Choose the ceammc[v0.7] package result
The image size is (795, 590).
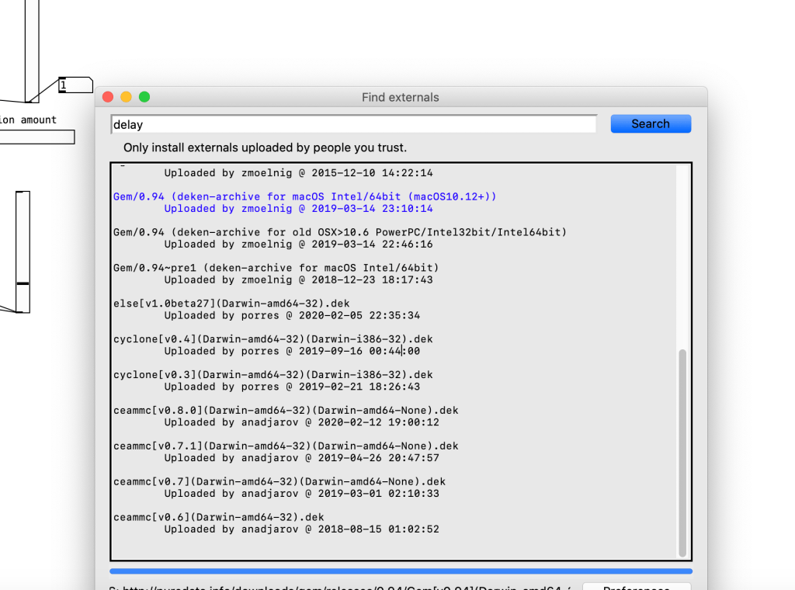(279, 482)
